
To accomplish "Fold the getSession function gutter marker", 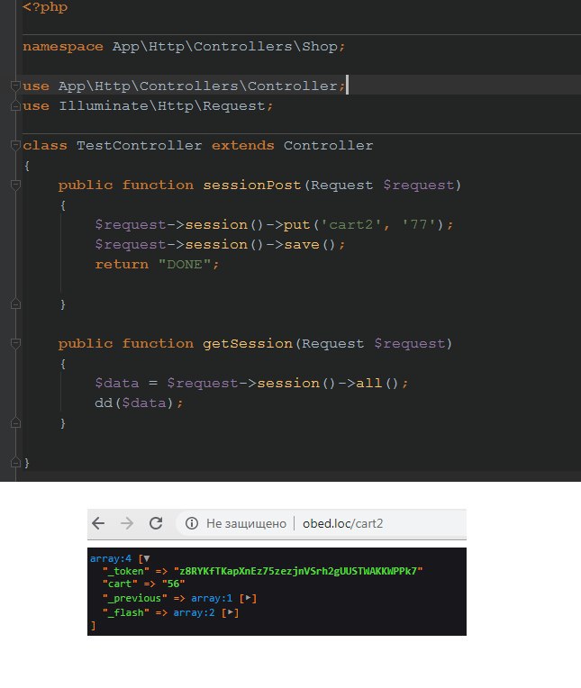I will tap(15, 343).
